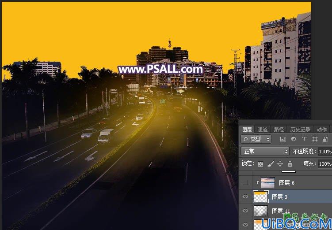
Task: Hide the 图层 11 layer
Action: click(x=245, y=211)
